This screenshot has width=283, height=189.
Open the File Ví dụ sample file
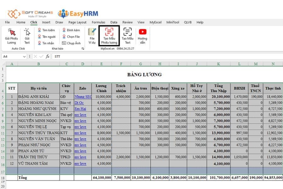click(92, 32)
